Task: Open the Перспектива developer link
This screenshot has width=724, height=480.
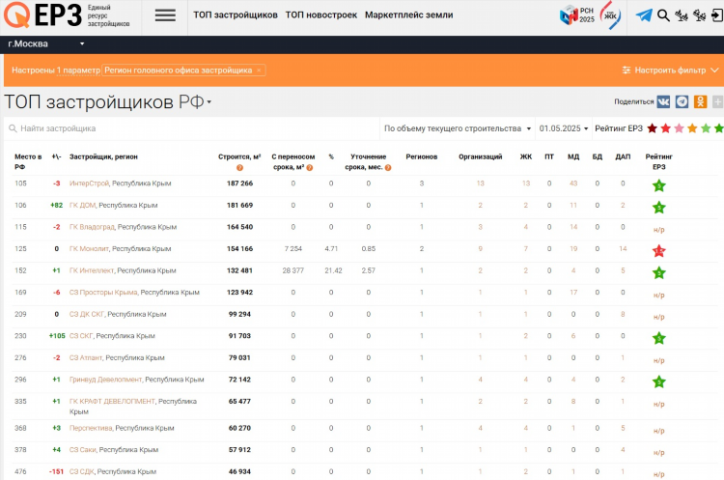Action: point(91,428)
